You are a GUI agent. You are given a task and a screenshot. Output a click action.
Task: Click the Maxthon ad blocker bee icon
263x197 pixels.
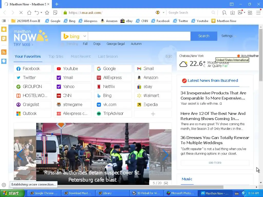pyautogui.click(x=158, y=12)
